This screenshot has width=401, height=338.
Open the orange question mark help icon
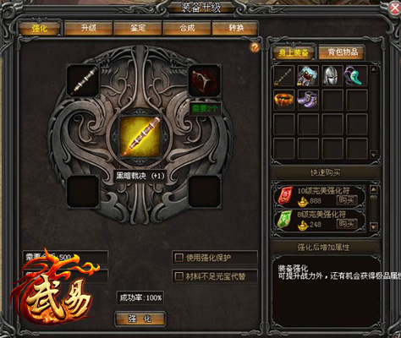point(255,47)
